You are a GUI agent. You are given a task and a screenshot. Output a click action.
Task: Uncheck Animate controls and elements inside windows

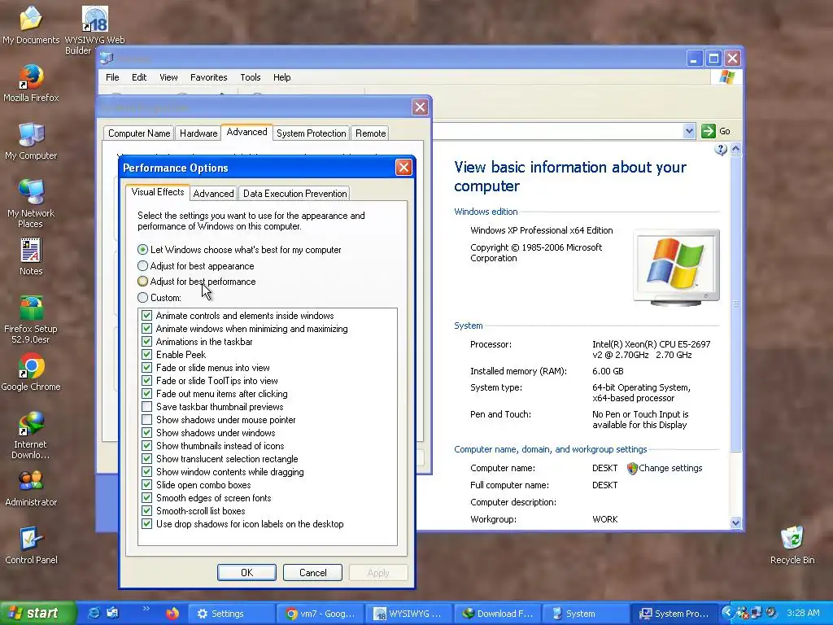pos(147,316)
